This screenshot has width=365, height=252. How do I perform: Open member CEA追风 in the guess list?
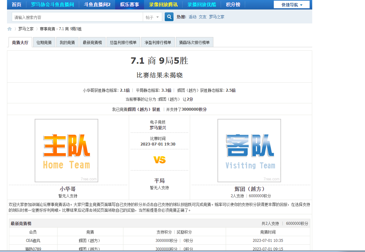[33, 241]
